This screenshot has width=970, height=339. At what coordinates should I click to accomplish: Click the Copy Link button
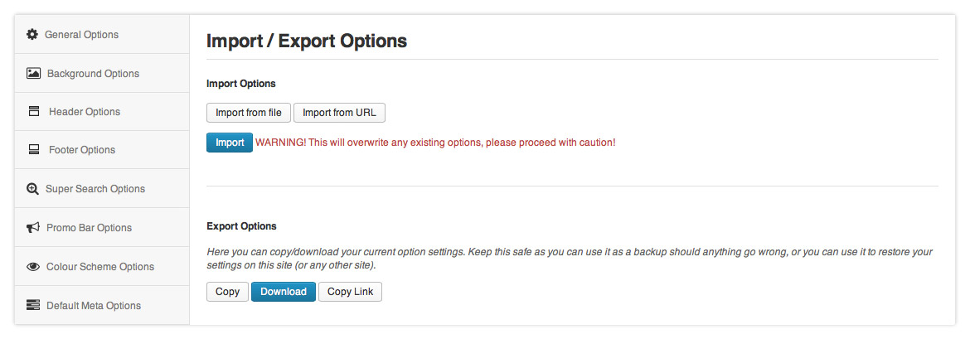click(x=350, y=292)
